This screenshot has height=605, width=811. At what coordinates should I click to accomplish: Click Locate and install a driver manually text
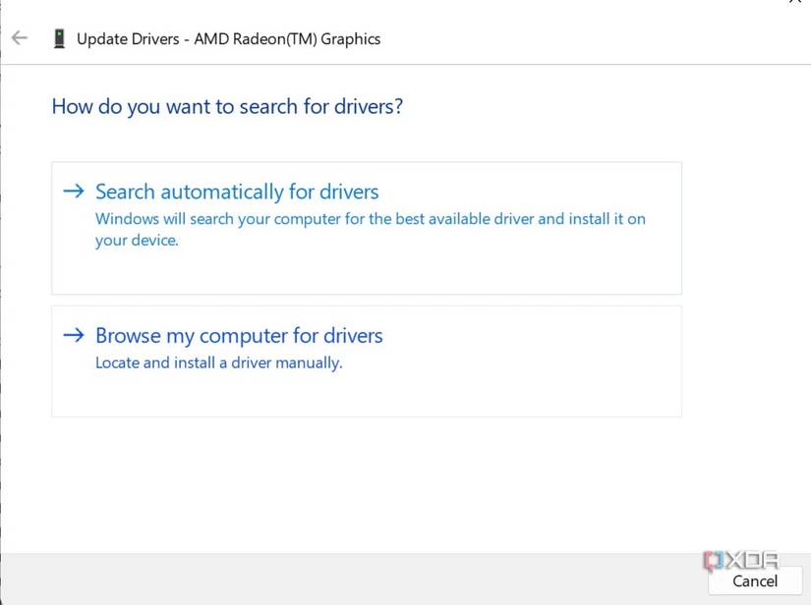click(218, 361)
